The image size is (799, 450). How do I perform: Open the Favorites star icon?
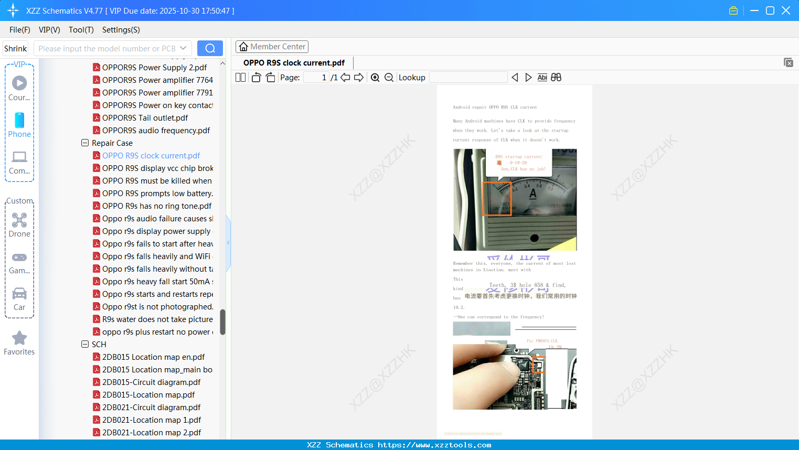[19, 338]
